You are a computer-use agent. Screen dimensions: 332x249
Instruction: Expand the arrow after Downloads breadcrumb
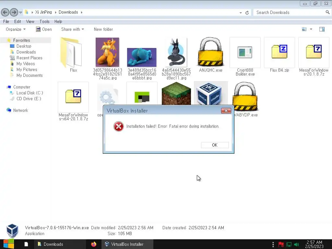(x=81, y=13)
